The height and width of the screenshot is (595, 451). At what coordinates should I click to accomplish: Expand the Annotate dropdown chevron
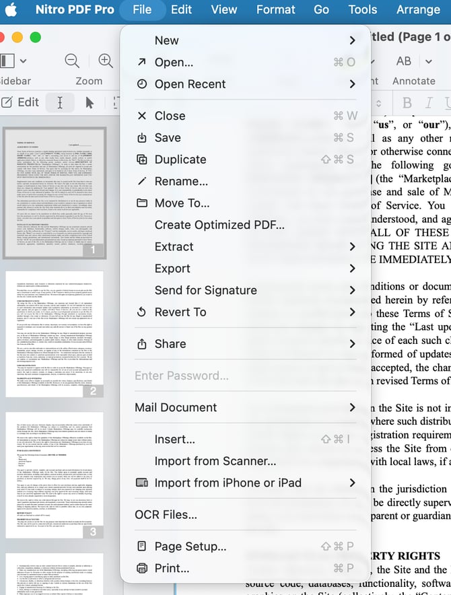click(429, 61)
